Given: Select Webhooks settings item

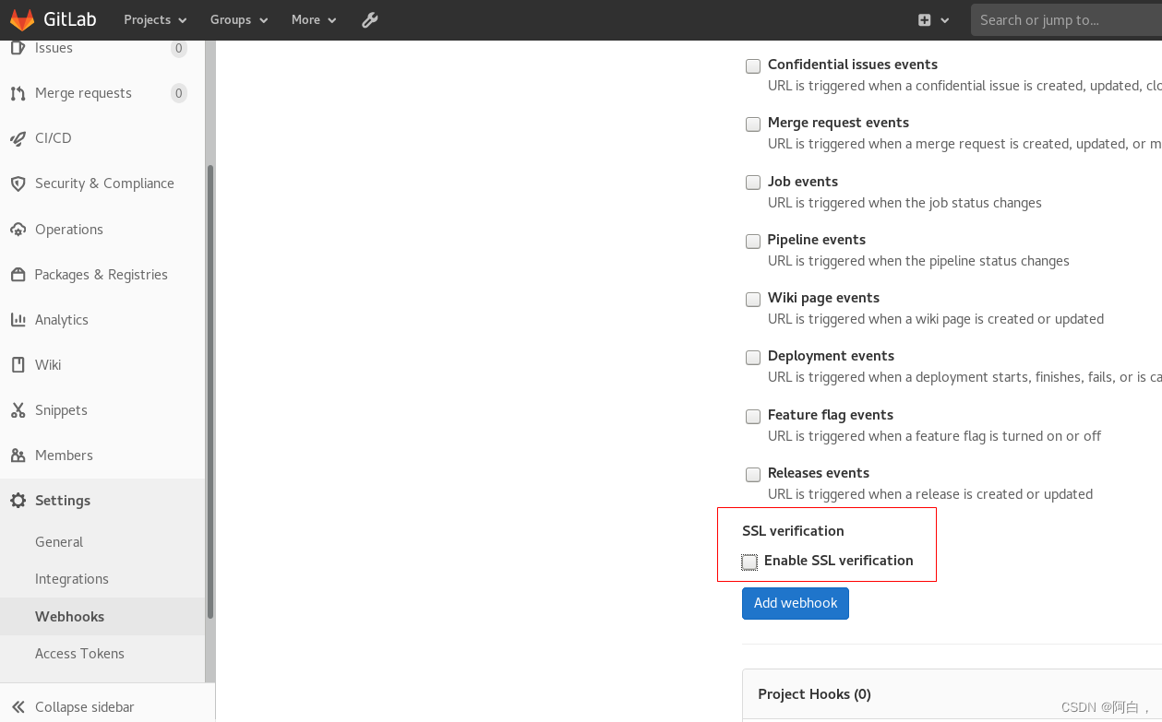Looking at the screenshot, I should [x=102, y=616].
